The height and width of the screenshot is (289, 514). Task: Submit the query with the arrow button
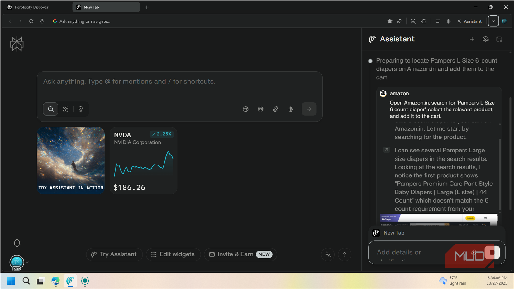[309, 109]
